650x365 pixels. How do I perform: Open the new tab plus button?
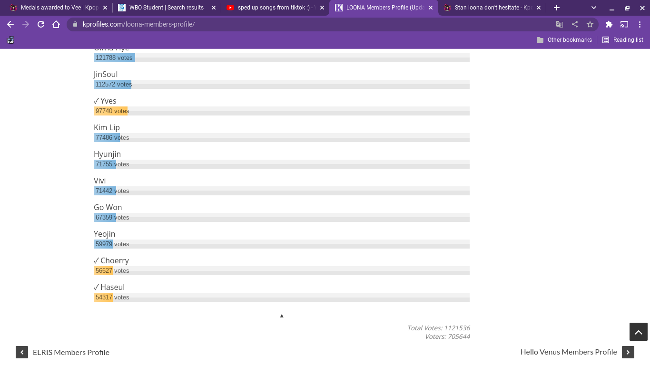click(557, 8)
